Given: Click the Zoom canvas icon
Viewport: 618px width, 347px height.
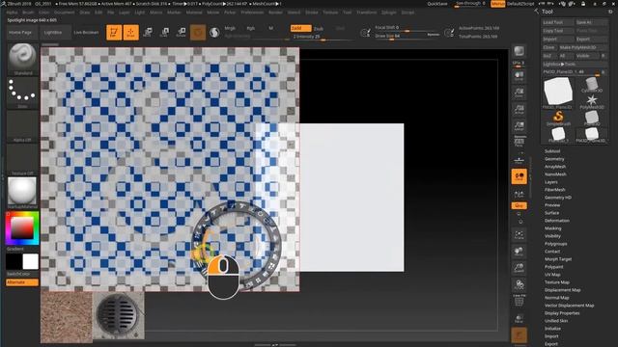Looking at the screenshot, I should (x=520, y=93).
